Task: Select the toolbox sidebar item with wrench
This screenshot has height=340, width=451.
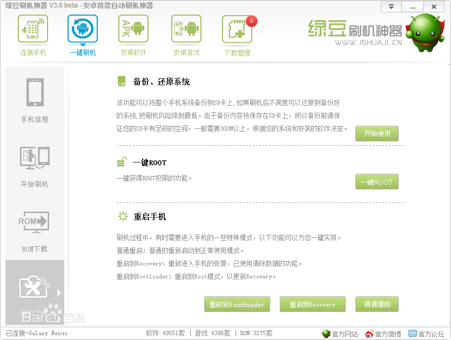Action: (34, 287)
